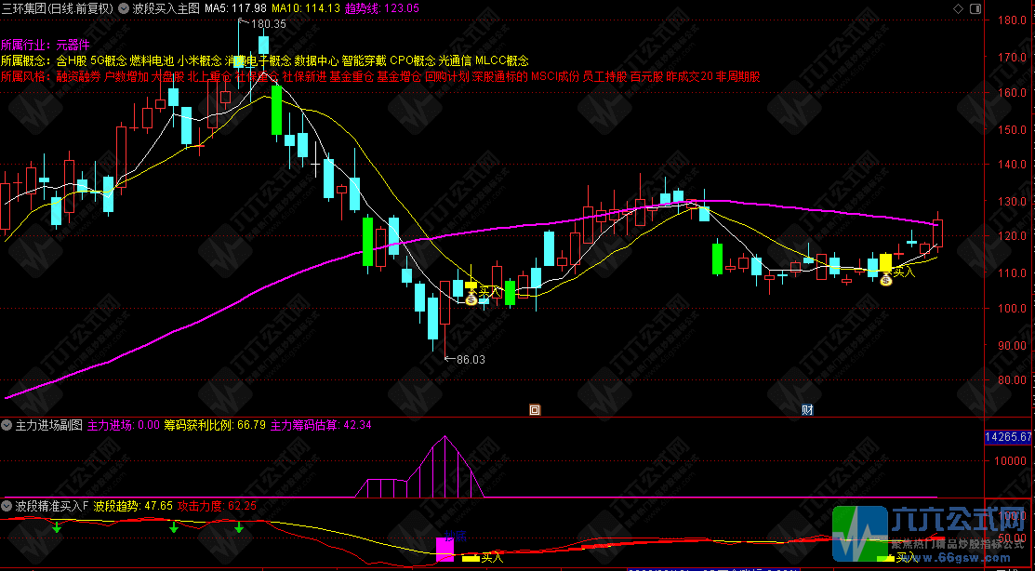The width and height of the screenshot is (1035, 571).
Task: Open the dropdown beside 三环集团(日线.前复权)
Action: click(x=124, y=8)
